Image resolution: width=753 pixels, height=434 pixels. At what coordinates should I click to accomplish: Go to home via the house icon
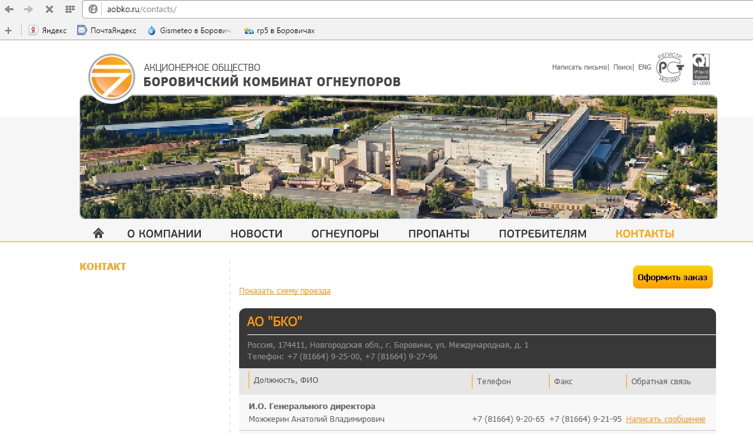[x=98, y=234]
